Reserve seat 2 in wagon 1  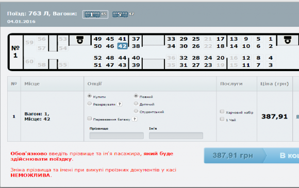click(x=271, y=46)
